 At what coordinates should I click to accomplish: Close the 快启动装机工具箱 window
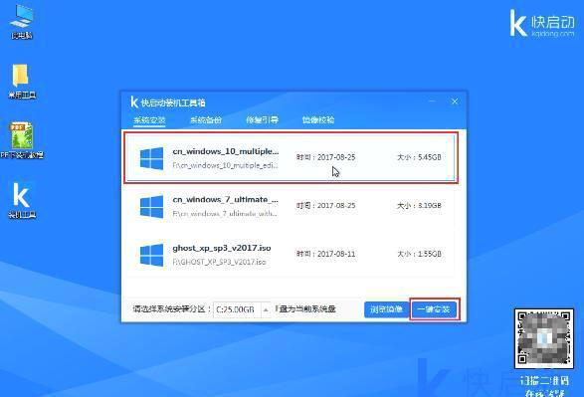[455, 101]
